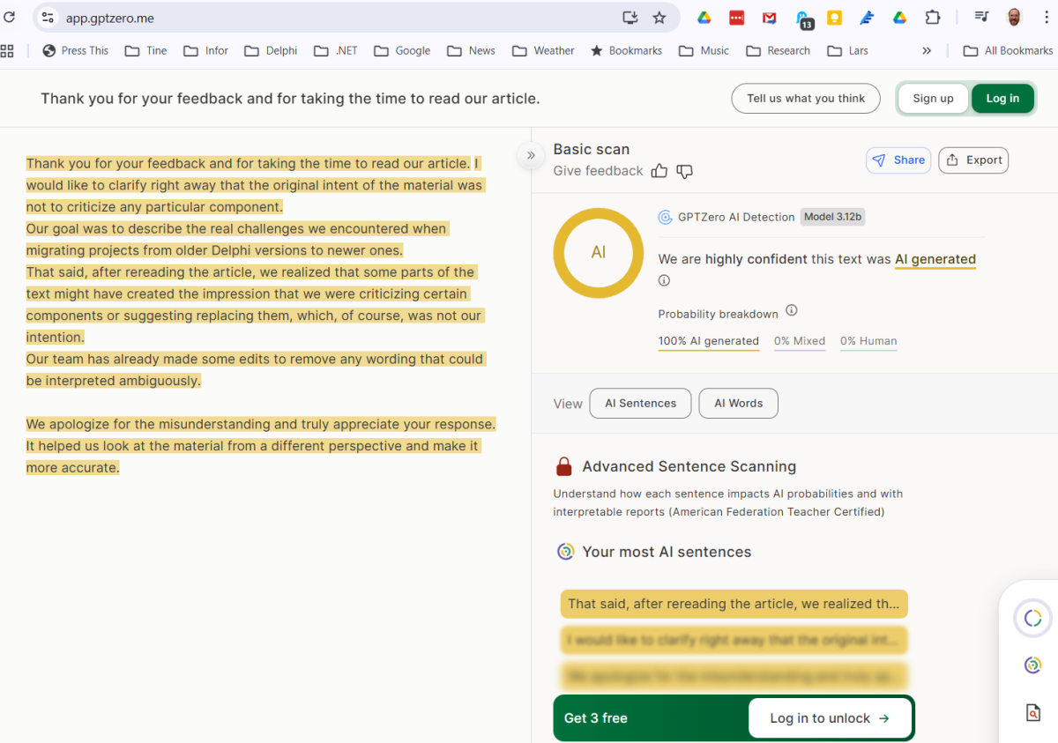
Task: Click the thumbs up feedback icon
Action: 659,171
